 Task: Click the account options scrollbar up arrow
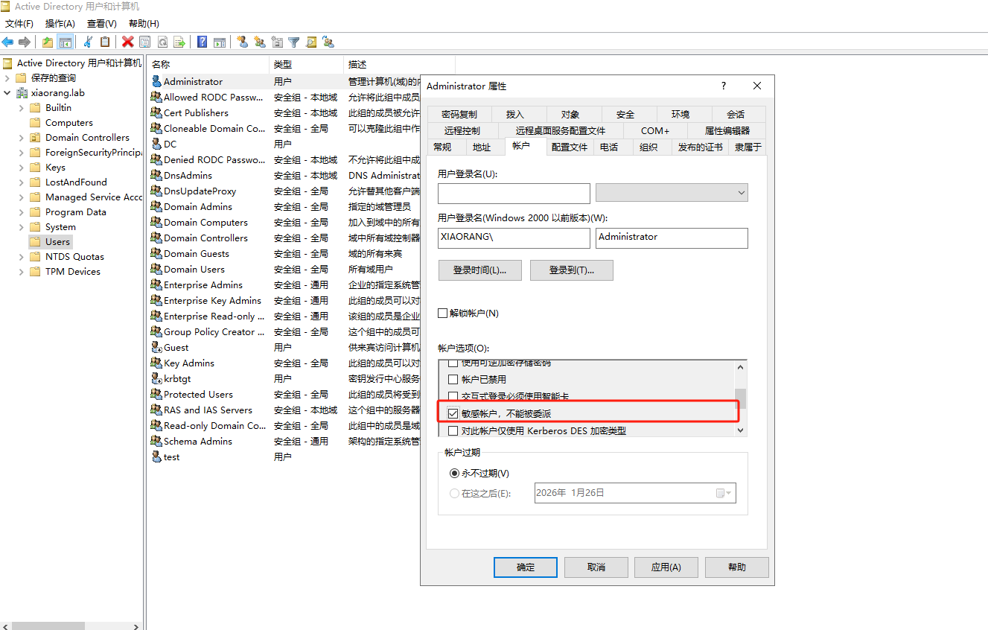click(x=740, y=366)
